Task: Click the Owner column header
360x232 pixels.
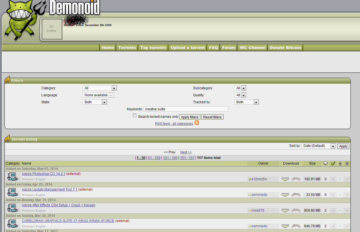Action: 263,163
